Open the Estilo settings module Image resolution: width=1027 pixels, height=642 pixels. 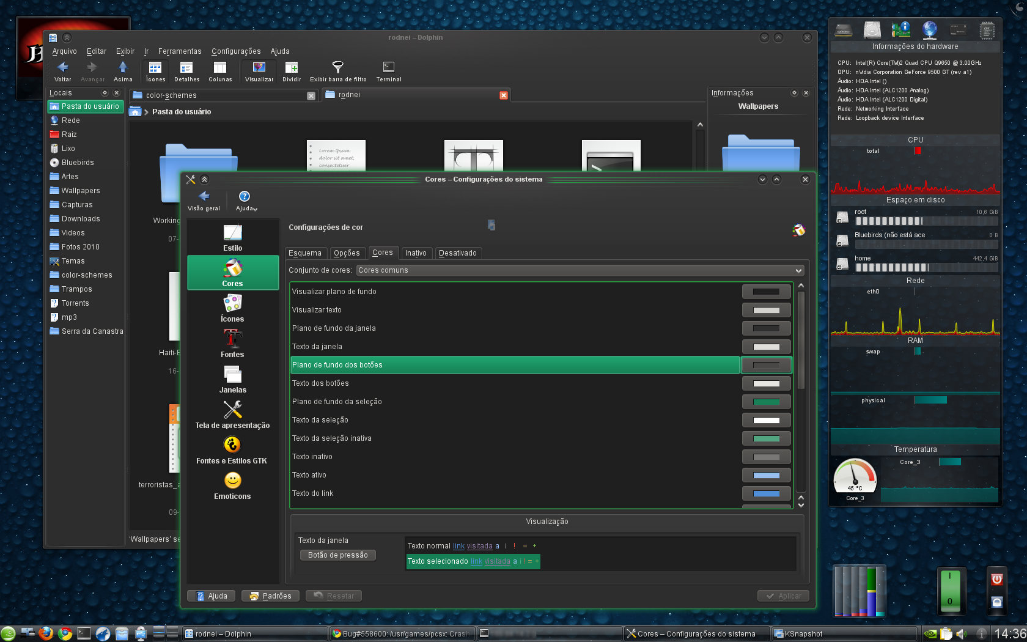click(x=232, y=238)
